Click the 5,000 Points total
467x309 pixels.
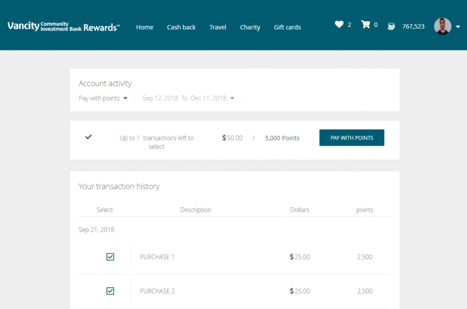pos(282,138)
